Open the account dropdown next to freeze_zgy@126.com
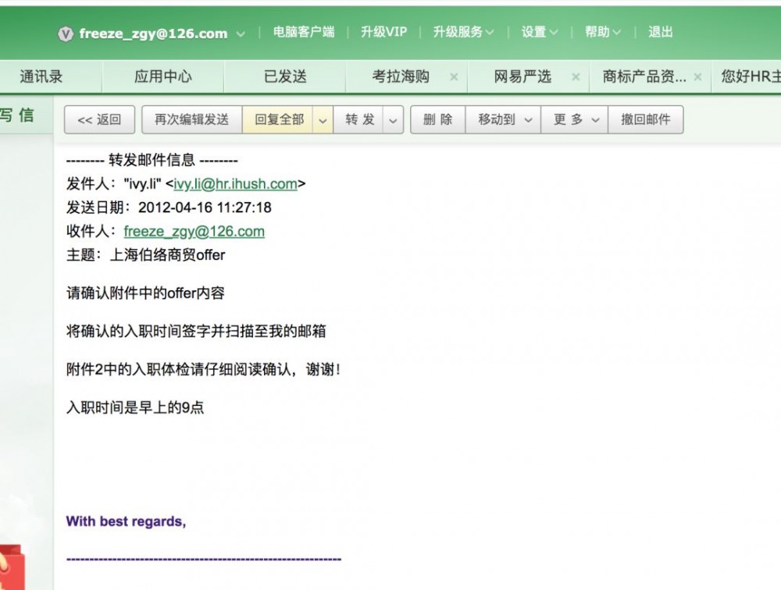 pyautogui.click(x=240, y=34)
